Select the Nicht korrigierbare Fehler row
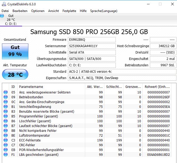Image resolution: width=177 pixels, height=163 pixels. point(87,131)
